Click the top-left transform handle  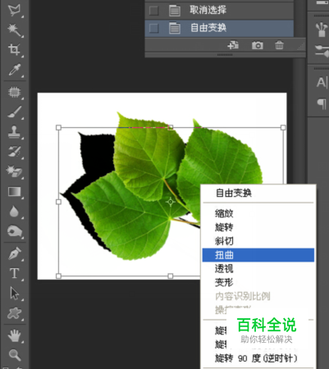pos(58,127)
